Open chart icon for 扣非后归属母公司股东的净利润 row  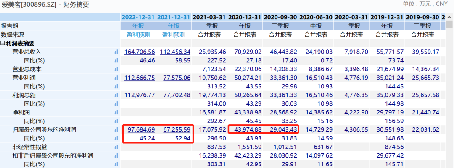pyautogui.click(x=116, y=156)
